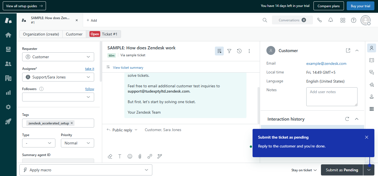Open Reporting bar chart icon in sidebar
This screenshot has width=378, height=176.
coord(8,93)
